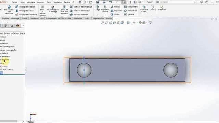Launch Assistance pour le perçage
219x123 pixels.
click(x=53, y=9)
